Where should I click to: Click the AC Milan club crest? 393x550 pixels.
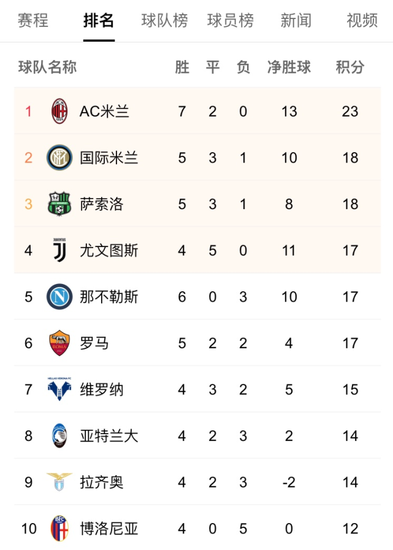(x=59, y=112)
